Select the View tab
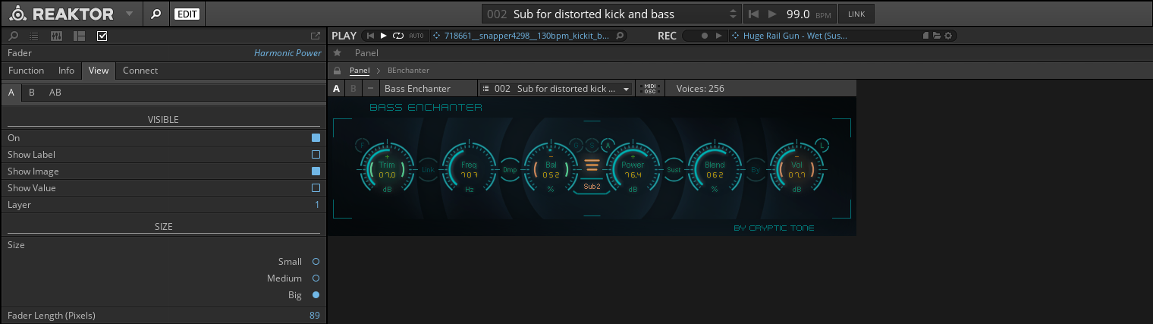The height and width of the screenshot is (324, 1153). (x=99, y=71)
